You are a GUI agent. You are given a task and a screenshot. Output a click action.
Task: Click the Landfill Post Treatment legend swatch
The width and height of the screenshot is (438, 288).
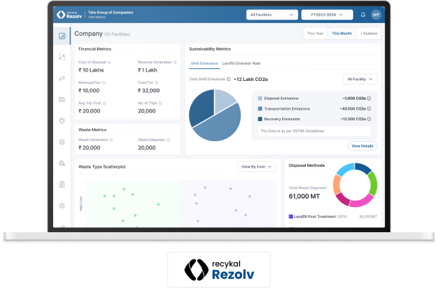pyautogui.click(x=291, y=216)
